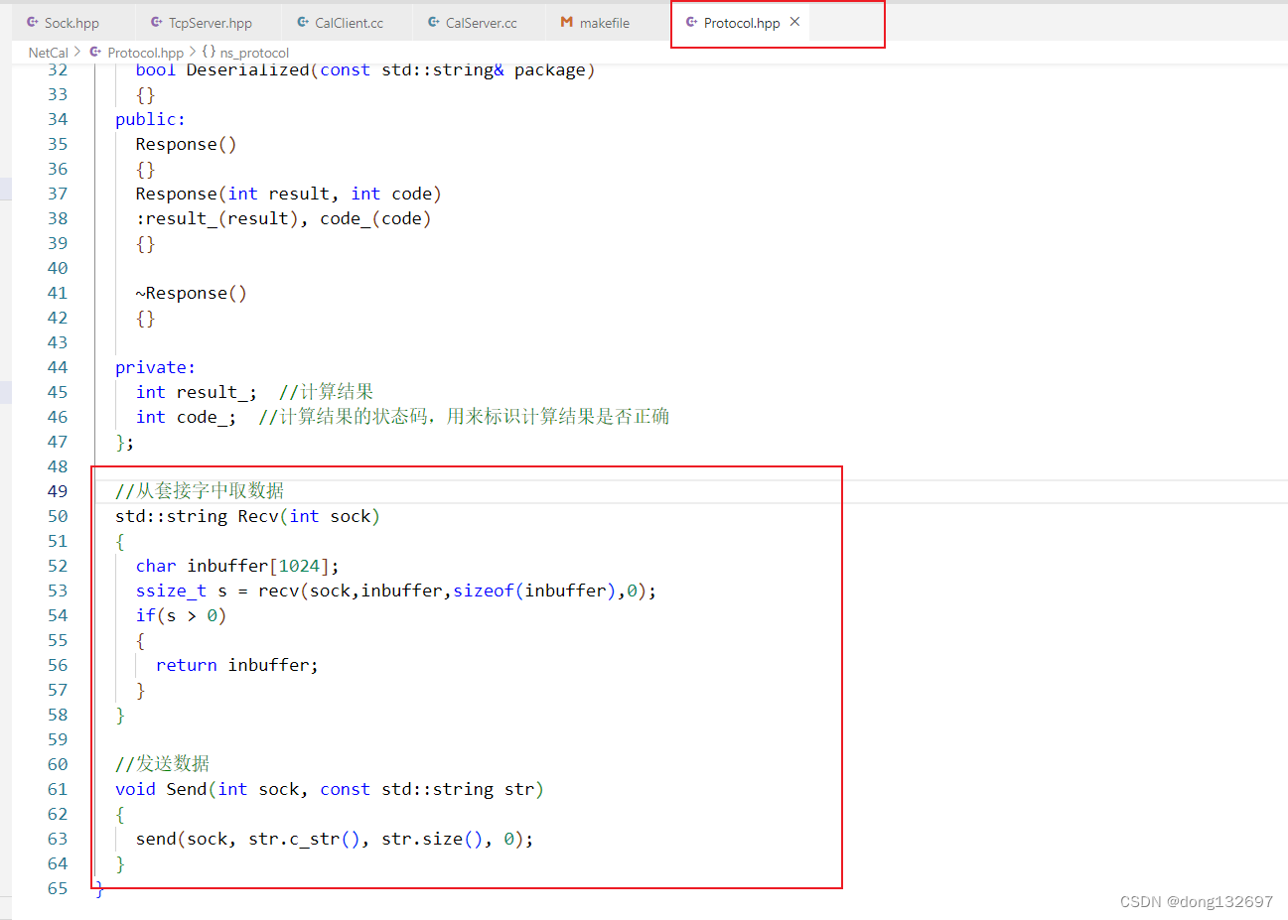Click the TcpServer.hpp C++ file icon
This screenshot has height=920, width=1288.
pyautogui.click(x=157, y=22)
